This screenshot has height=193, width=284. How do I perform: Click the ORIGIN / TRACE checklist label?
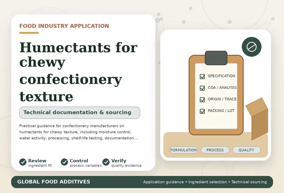[x=222, y=99]
